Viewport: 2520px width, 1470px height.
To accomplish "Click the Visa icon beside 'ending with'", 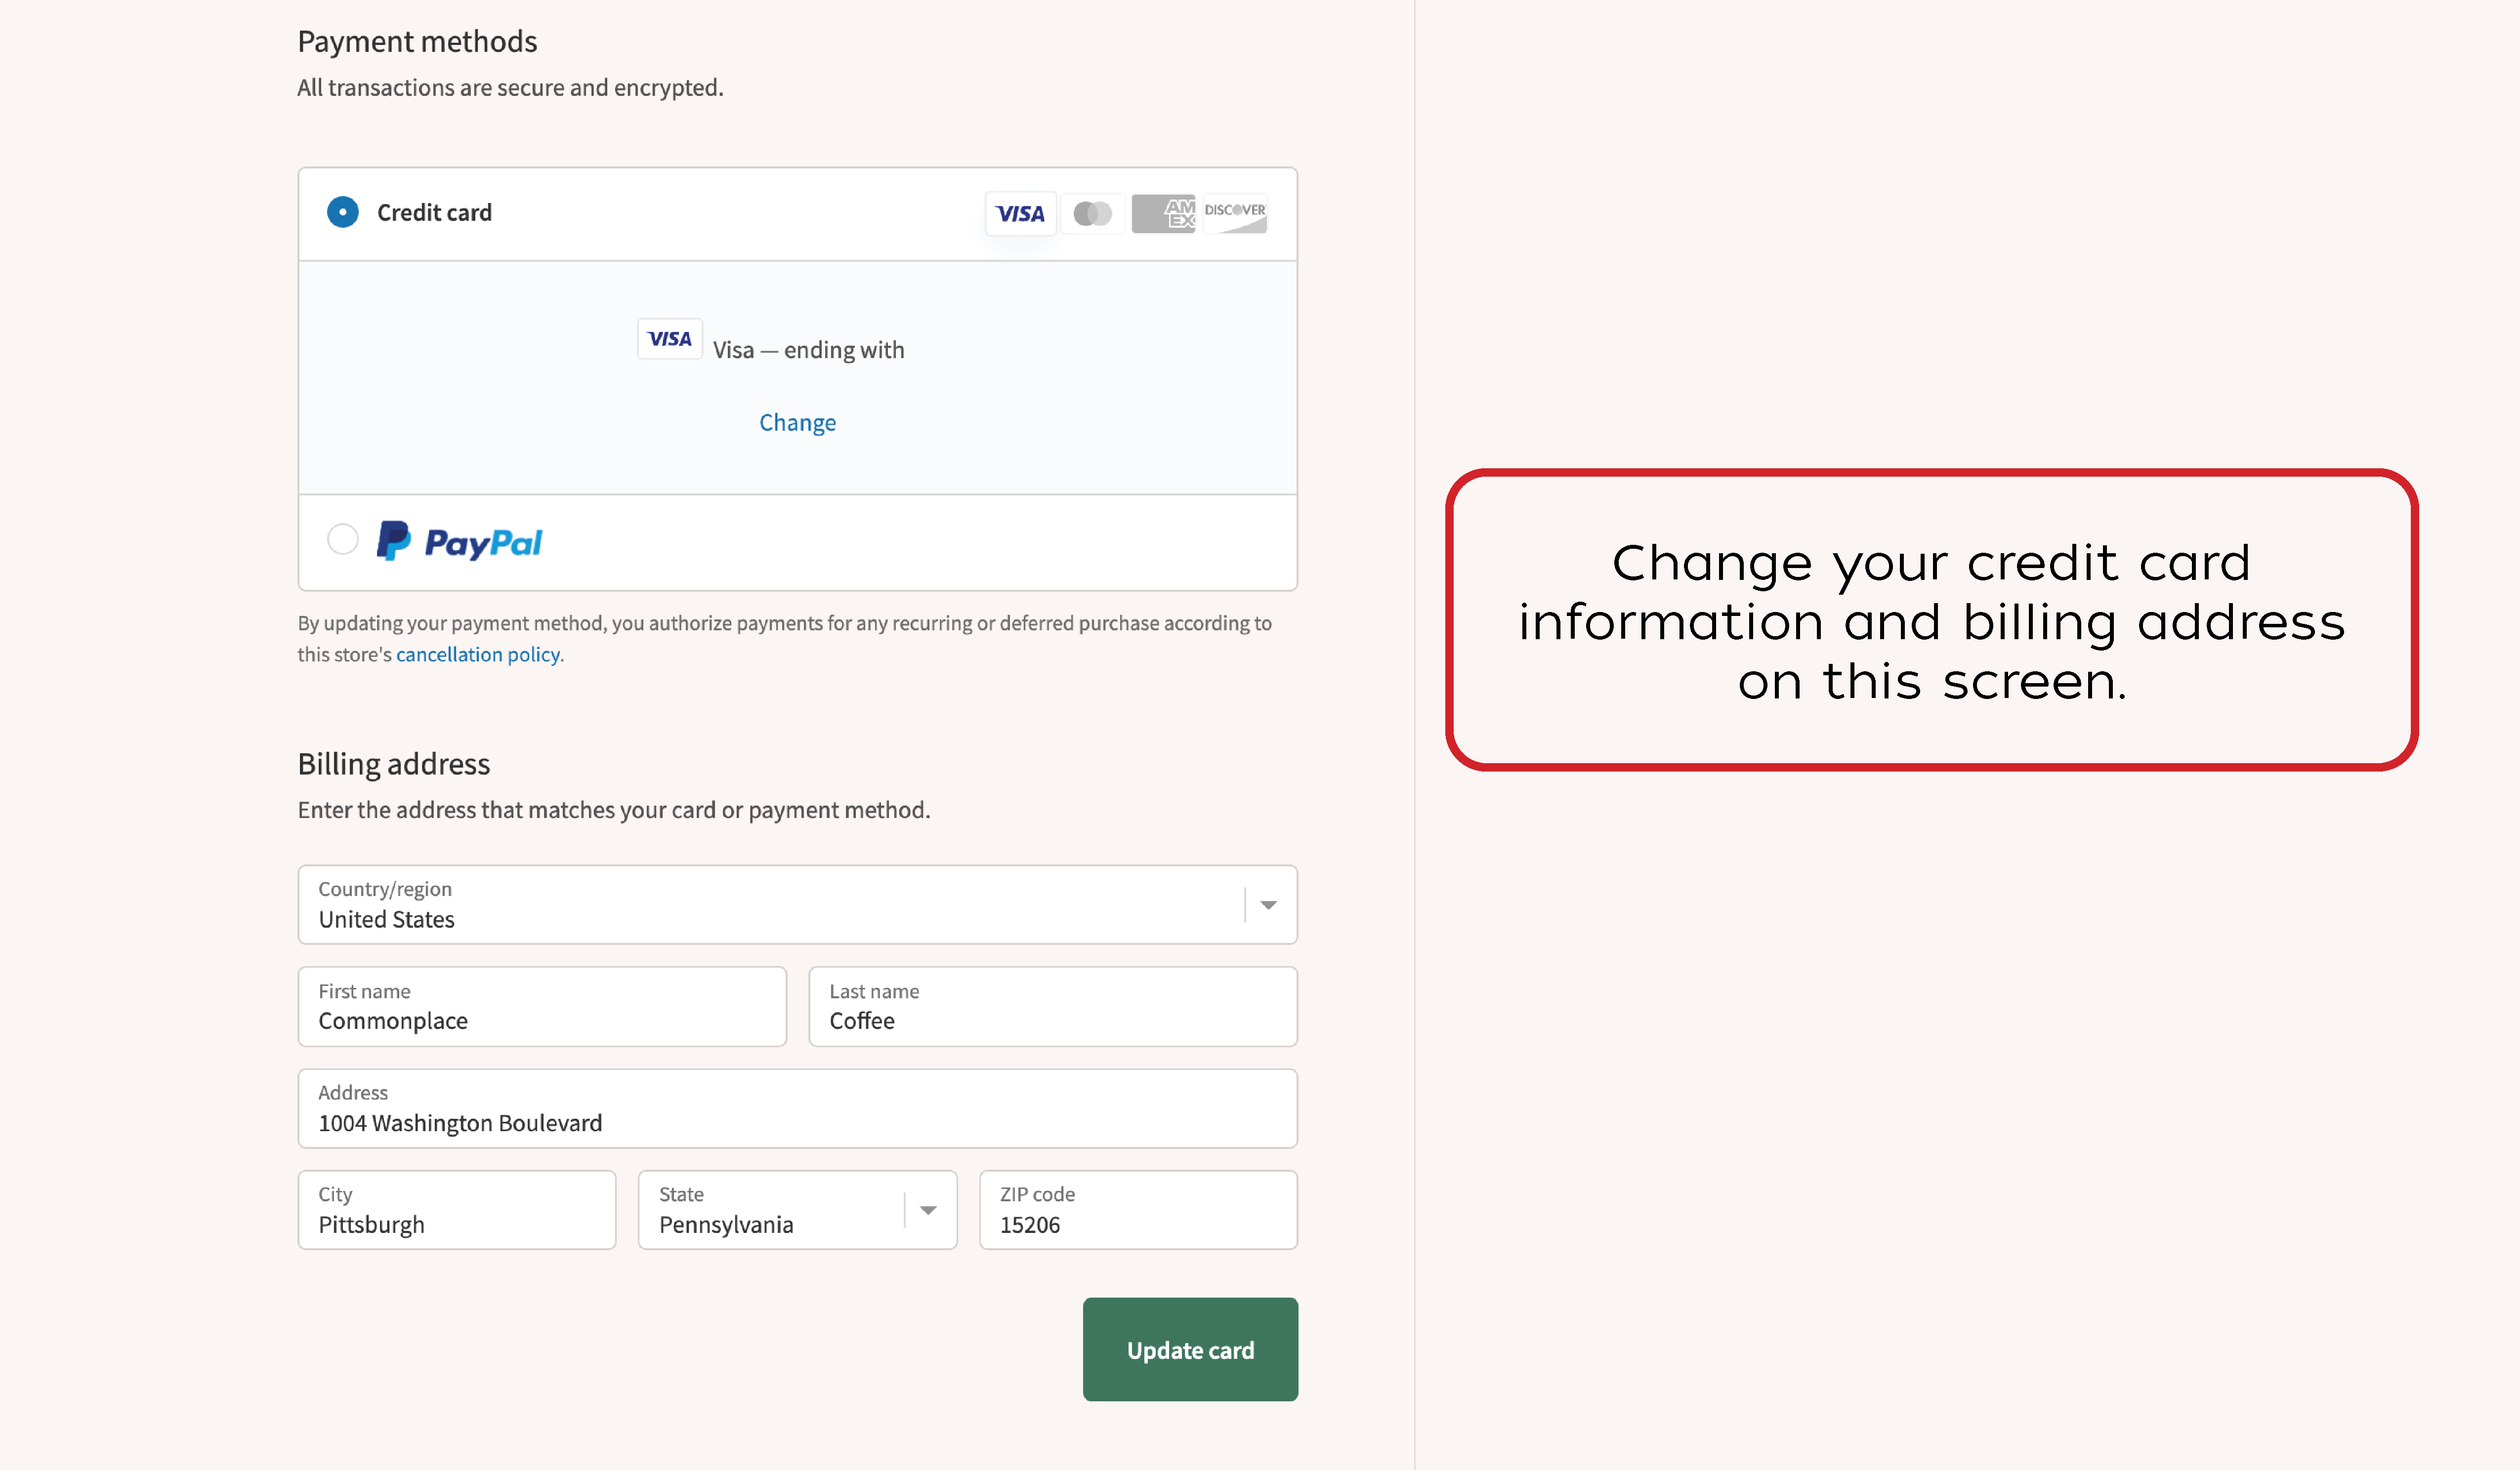I will click(x=669, y=339).
